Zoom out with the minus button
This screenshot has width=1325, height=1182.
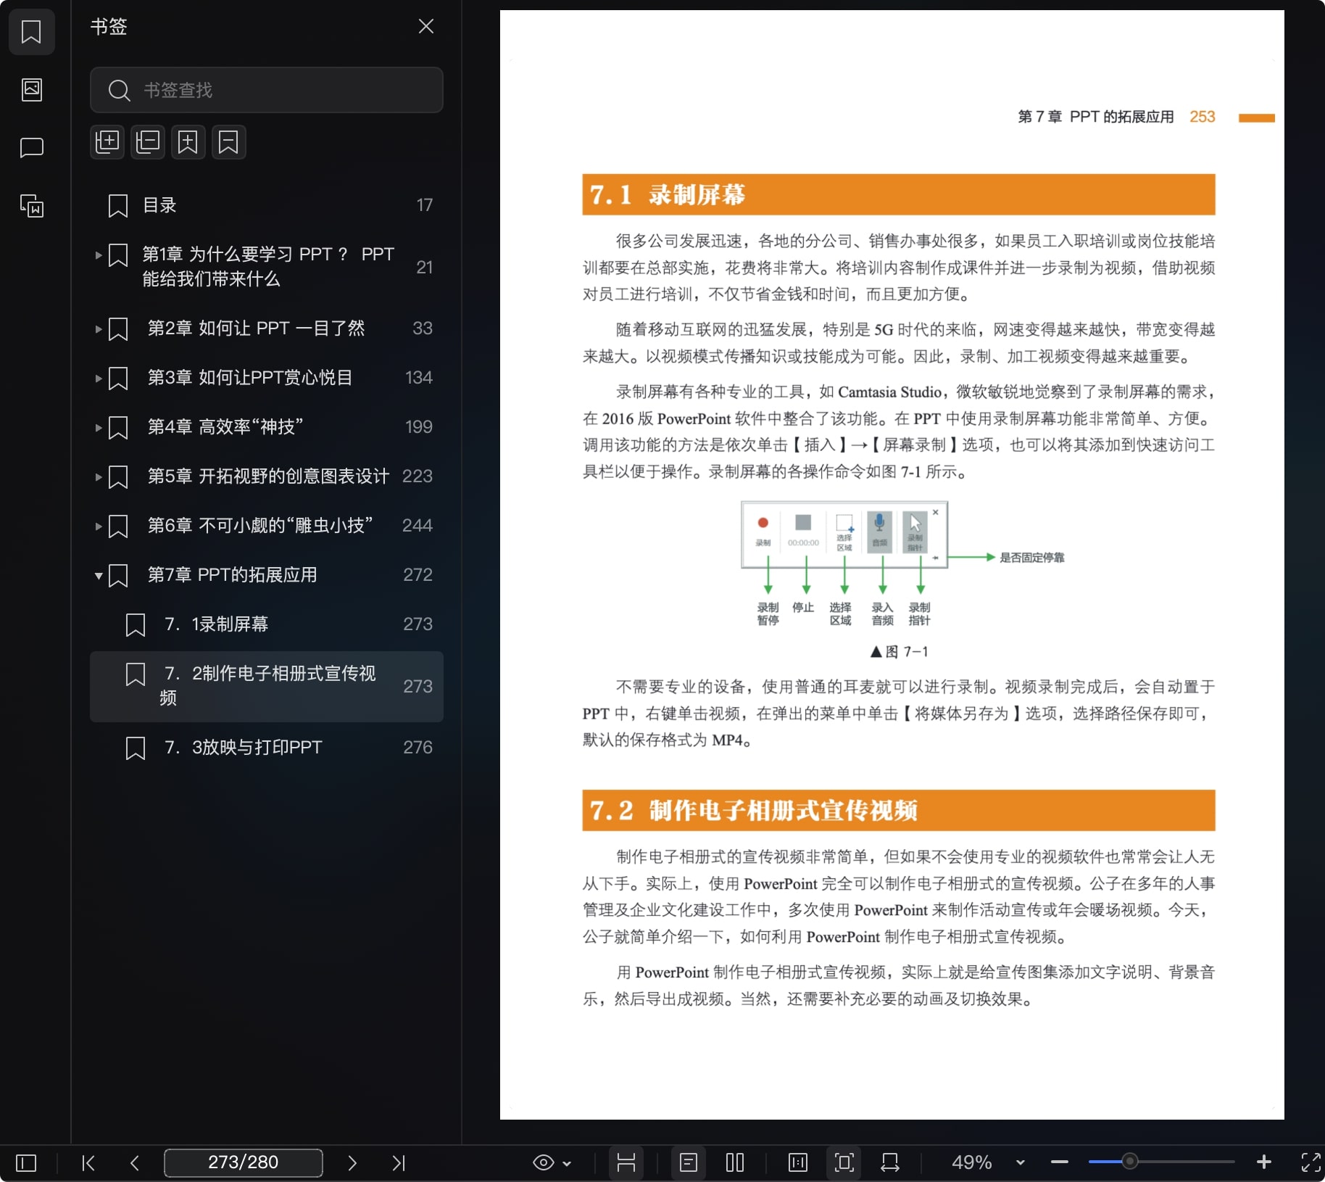point(1060,1162)
